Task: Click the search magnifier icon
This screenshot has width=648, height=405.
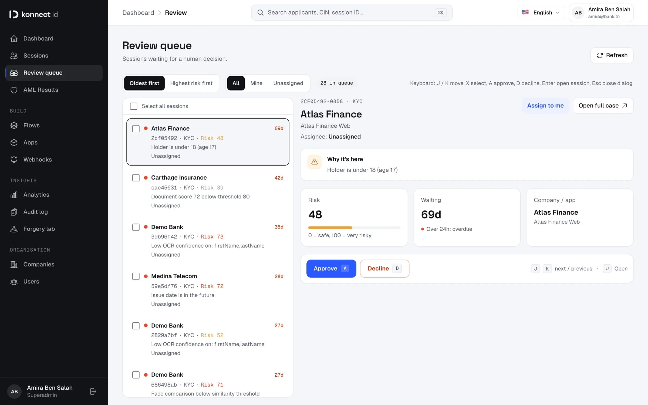Action: click(x=260, y=13)
